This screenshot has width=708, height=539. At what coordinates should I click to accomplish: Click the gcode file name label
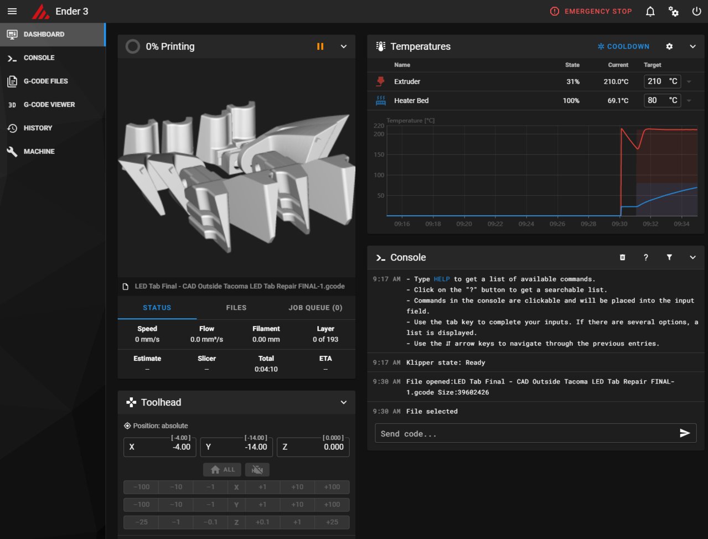[240, 286]
